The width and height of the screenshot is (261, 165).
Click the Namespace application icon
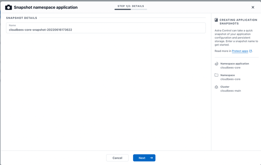click(x=216, y=64)
